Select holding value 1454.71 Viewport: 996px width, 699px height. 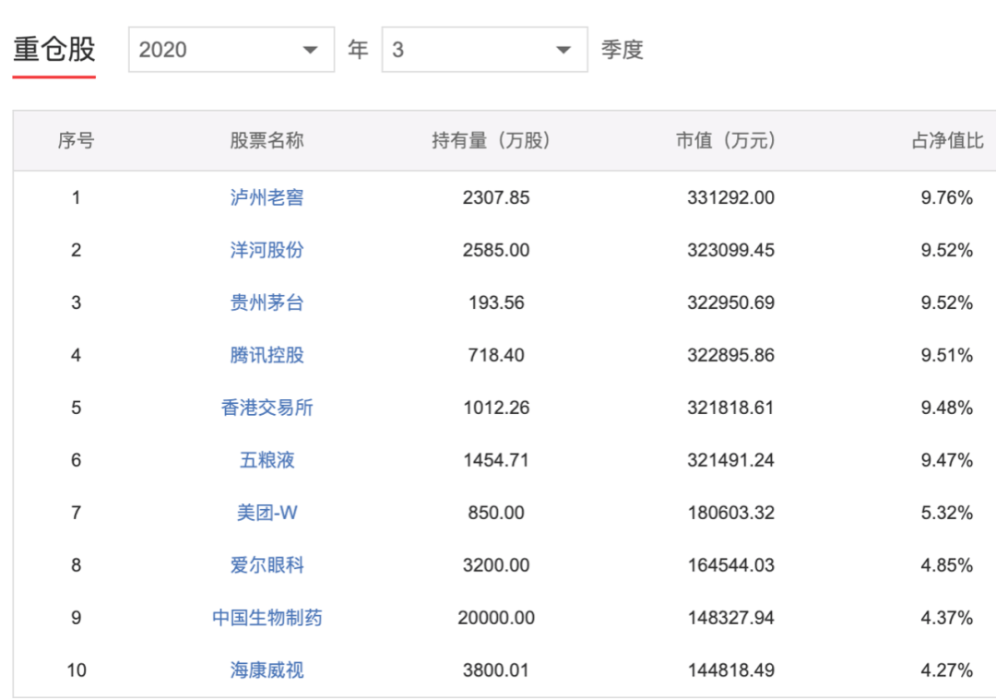[x=496, y=460]
